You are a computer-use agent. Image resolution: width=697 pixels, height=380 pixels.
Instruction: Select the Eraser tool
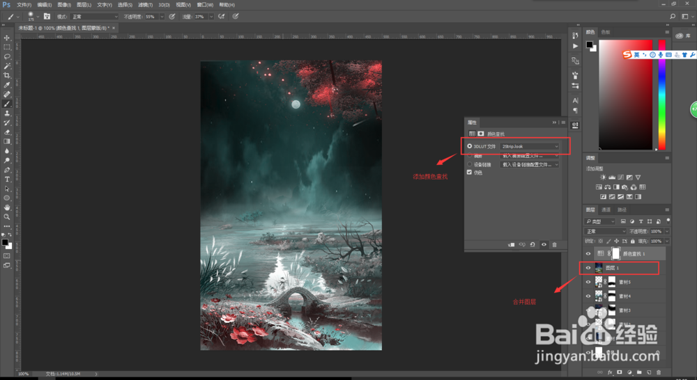pyautogui.click(x=7, y=132)
